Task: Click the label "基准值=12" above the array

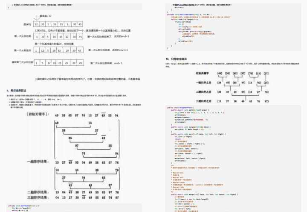Action: click(46, 16)
